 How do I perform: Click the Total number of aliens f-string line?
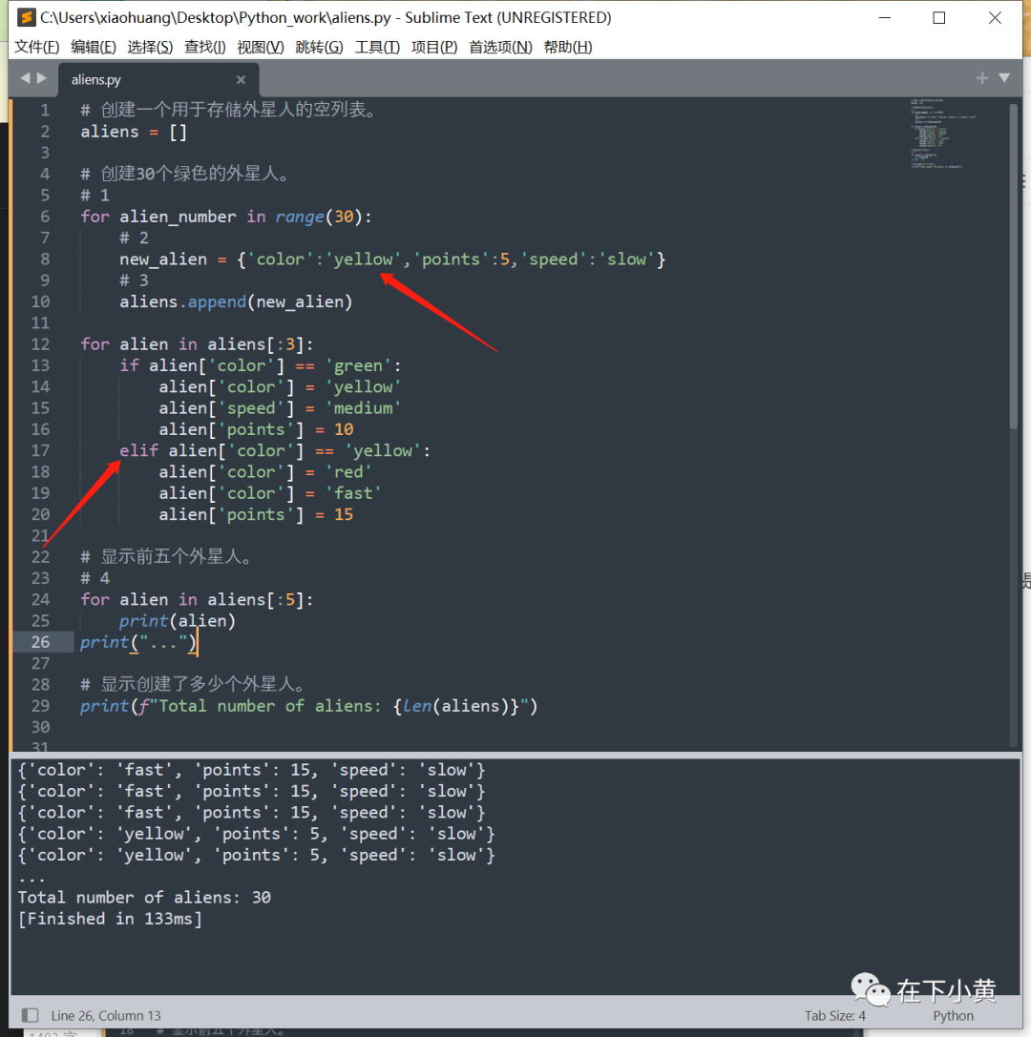308,706
